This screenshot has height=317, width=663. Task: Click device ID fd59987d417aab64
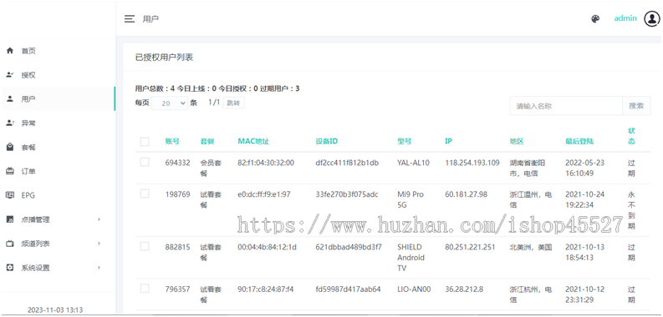pyautogui.click(x=349, y=289)
